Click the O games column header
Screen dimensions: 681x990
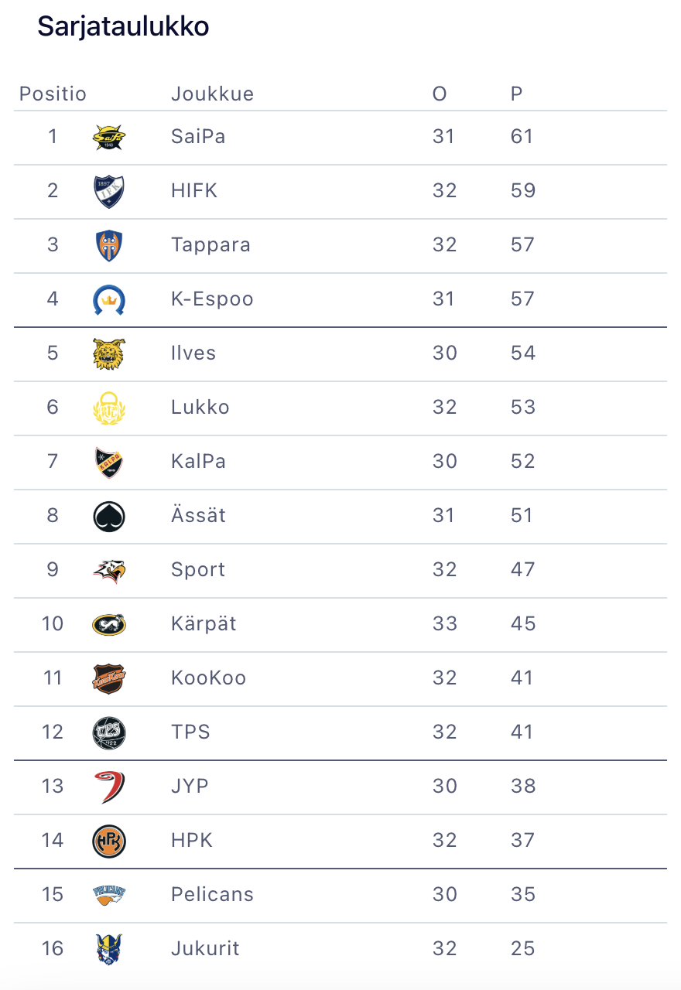pos(439,94)
